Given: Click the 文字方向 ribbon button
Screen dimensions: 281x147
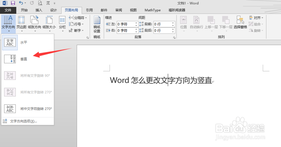Looking at the screenshot, I should (x=8, y=24).
